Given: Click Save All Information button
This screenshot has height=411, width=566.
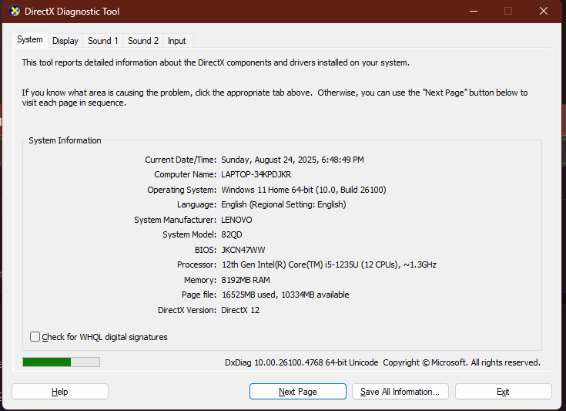Looking at the screenshot, I should click(400, 392).
